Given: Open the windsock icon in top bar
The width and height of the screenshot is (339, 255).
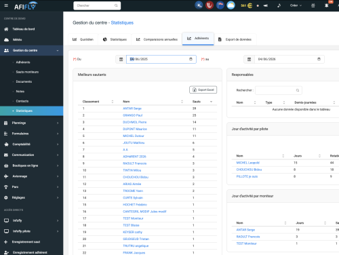Looking at the screenshot, I should click(220, 5).
